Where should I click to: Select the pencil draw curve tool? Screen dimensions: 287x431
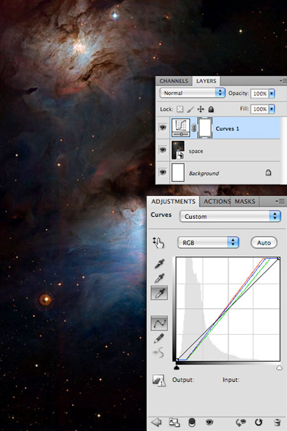pyautogui.click(x=159, y=338)
